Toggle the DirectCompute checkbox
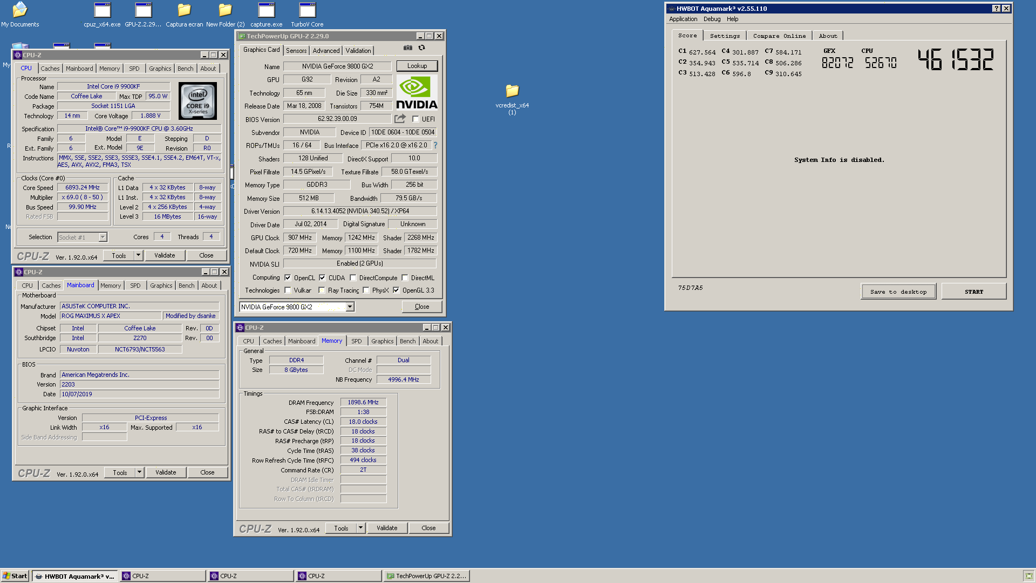The height and width of the screenshot is (583, 1036). (353, 278)
